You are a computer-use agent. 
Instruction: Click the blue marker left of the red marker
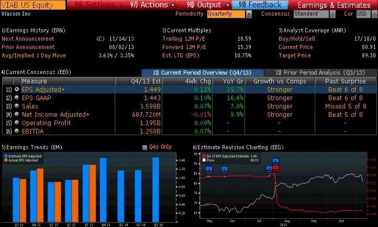[269, 169]
